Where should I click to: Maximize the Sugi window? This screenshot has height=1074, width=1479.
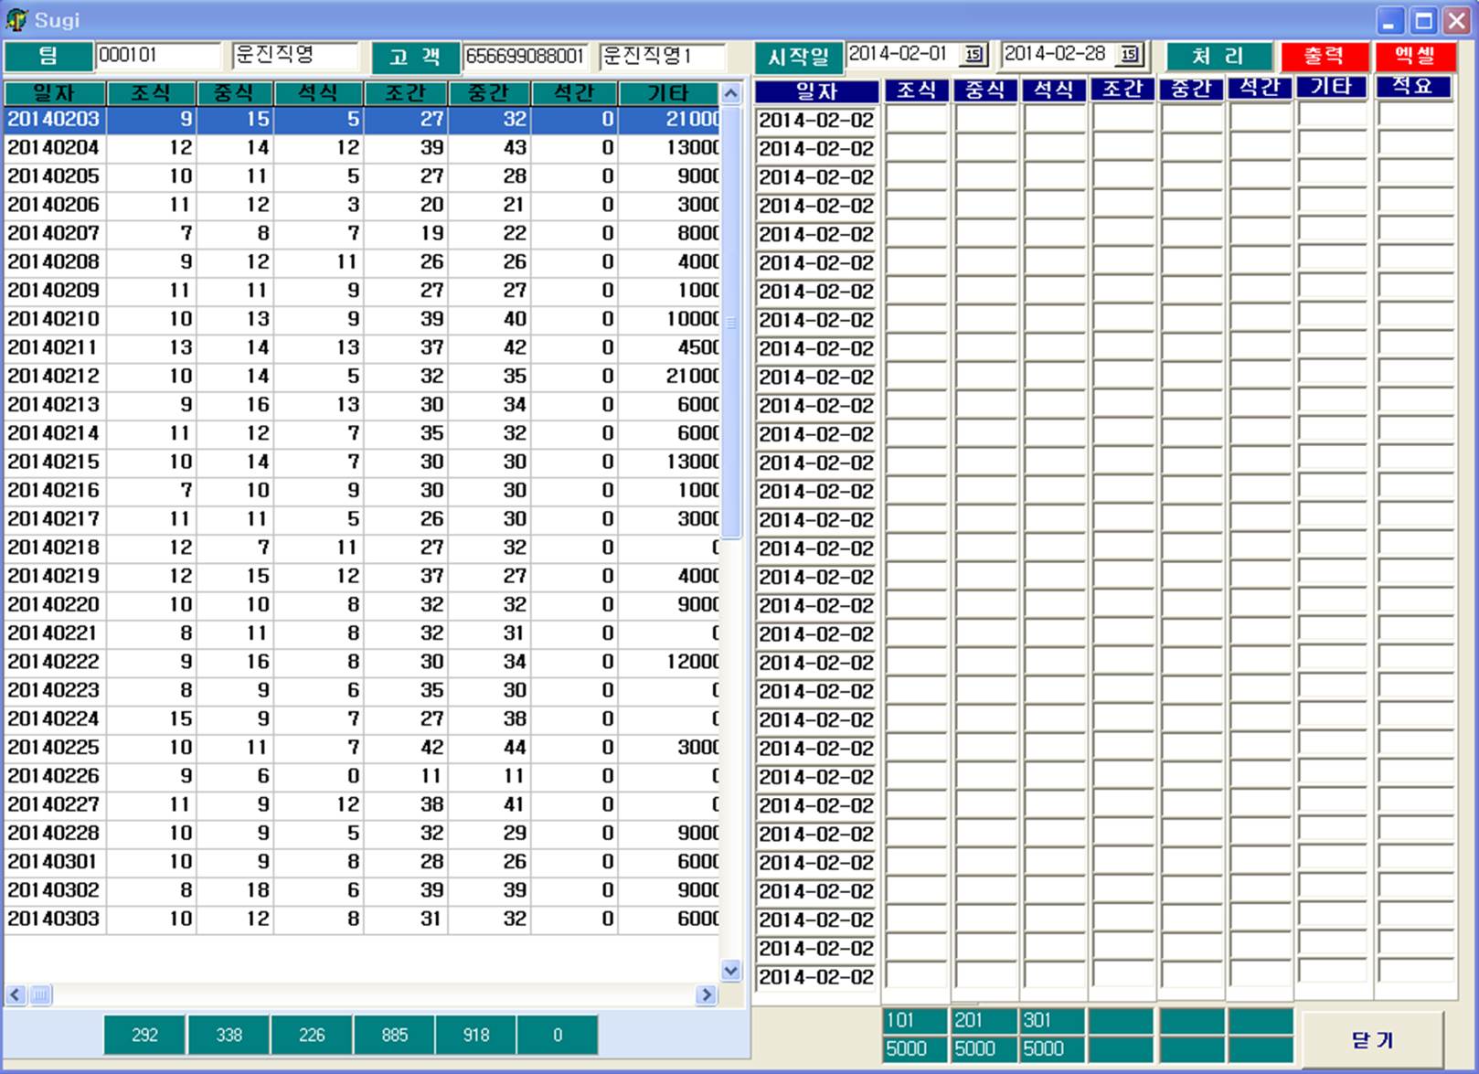point(1423,20)
